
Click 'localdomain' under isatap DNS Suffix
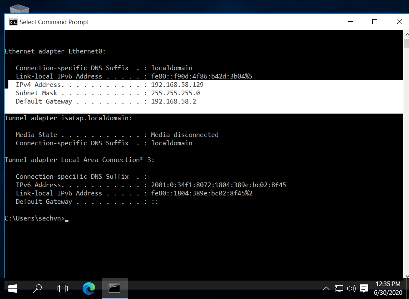[172, 143]
